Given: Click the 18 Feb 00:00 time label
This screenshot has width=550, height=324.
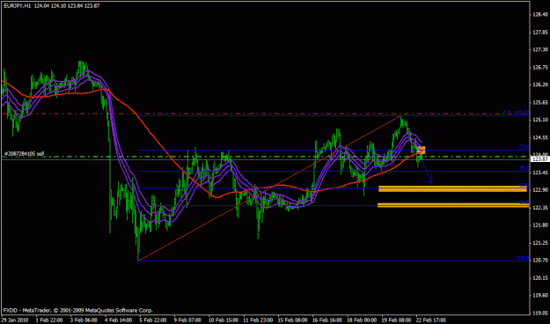Looking at the screenshot, I should click(363, 320).
